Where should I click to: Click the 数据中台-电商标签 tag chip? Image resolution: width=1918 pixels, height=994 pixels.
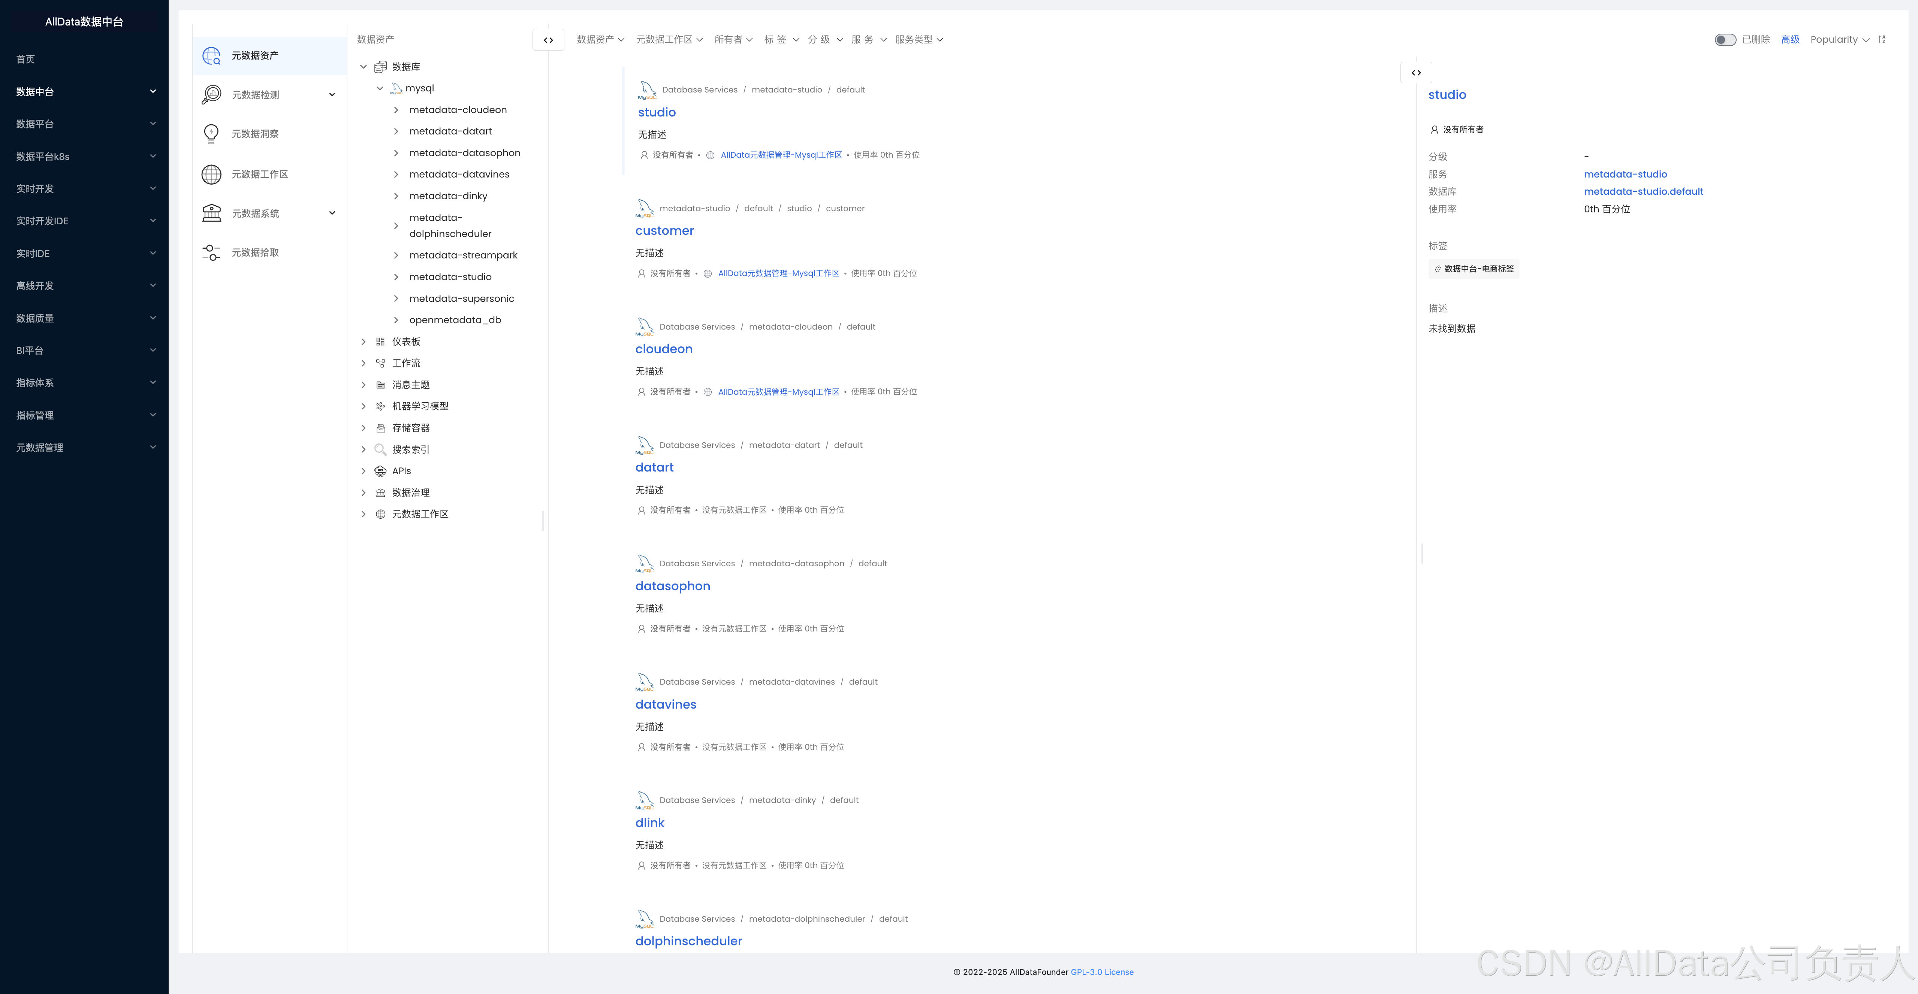[x=1474, y=269]
